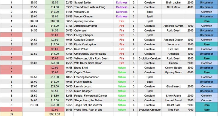Image resolution: width=218 pixels, height=116 pixels.
Task: Select the Apocalypse Vise card name cell
Action: [93, 21]
